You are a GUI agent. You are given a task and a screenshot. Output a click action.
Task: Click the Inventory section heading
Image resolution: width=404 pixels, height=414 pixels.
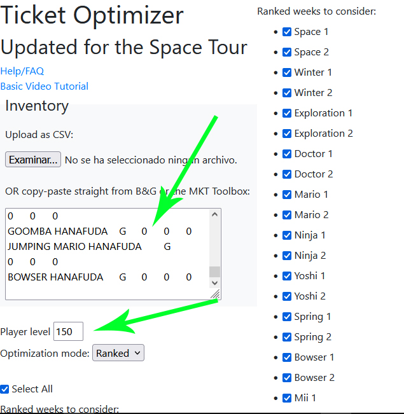pyautogui.click(x=37, y=106)
